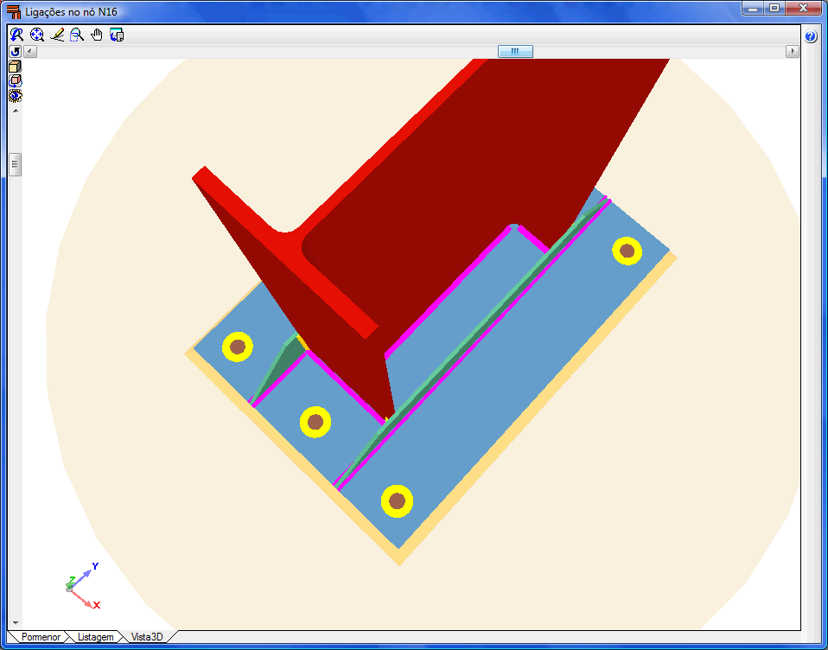This screenshot has height=650, width=828.
Task: Select the zoom extents tool
Action: tap(37, 35)
